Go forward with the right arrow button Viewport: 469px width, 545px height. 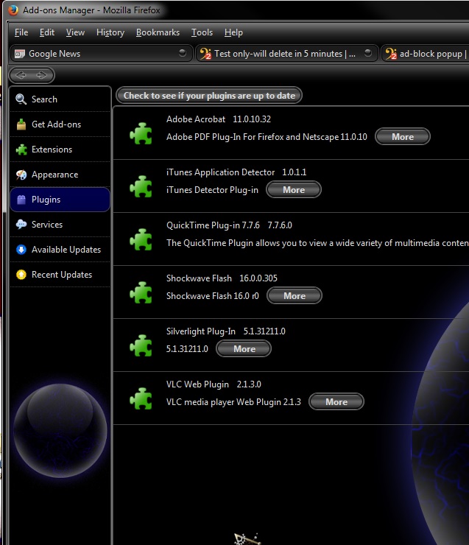pyautogui.click(x=42, y=75)
